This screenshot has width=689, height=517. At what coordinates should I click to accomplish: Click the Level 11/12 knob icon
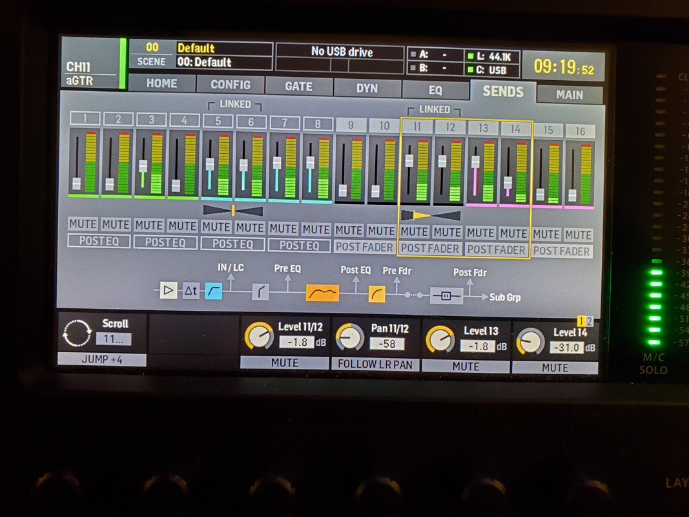[259, 336]
